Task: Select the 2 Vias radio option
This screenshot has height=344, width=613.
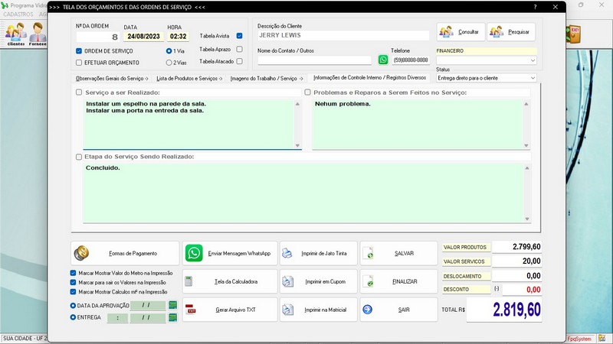Action: tap(169, 63)
